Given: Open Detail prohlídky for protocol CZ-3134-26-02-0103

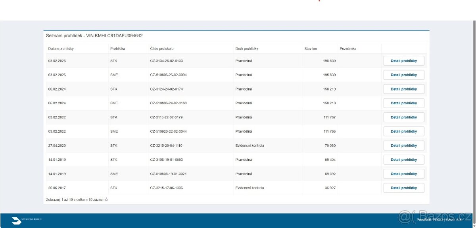Looking at the screenshot, I should coord(404,61).
